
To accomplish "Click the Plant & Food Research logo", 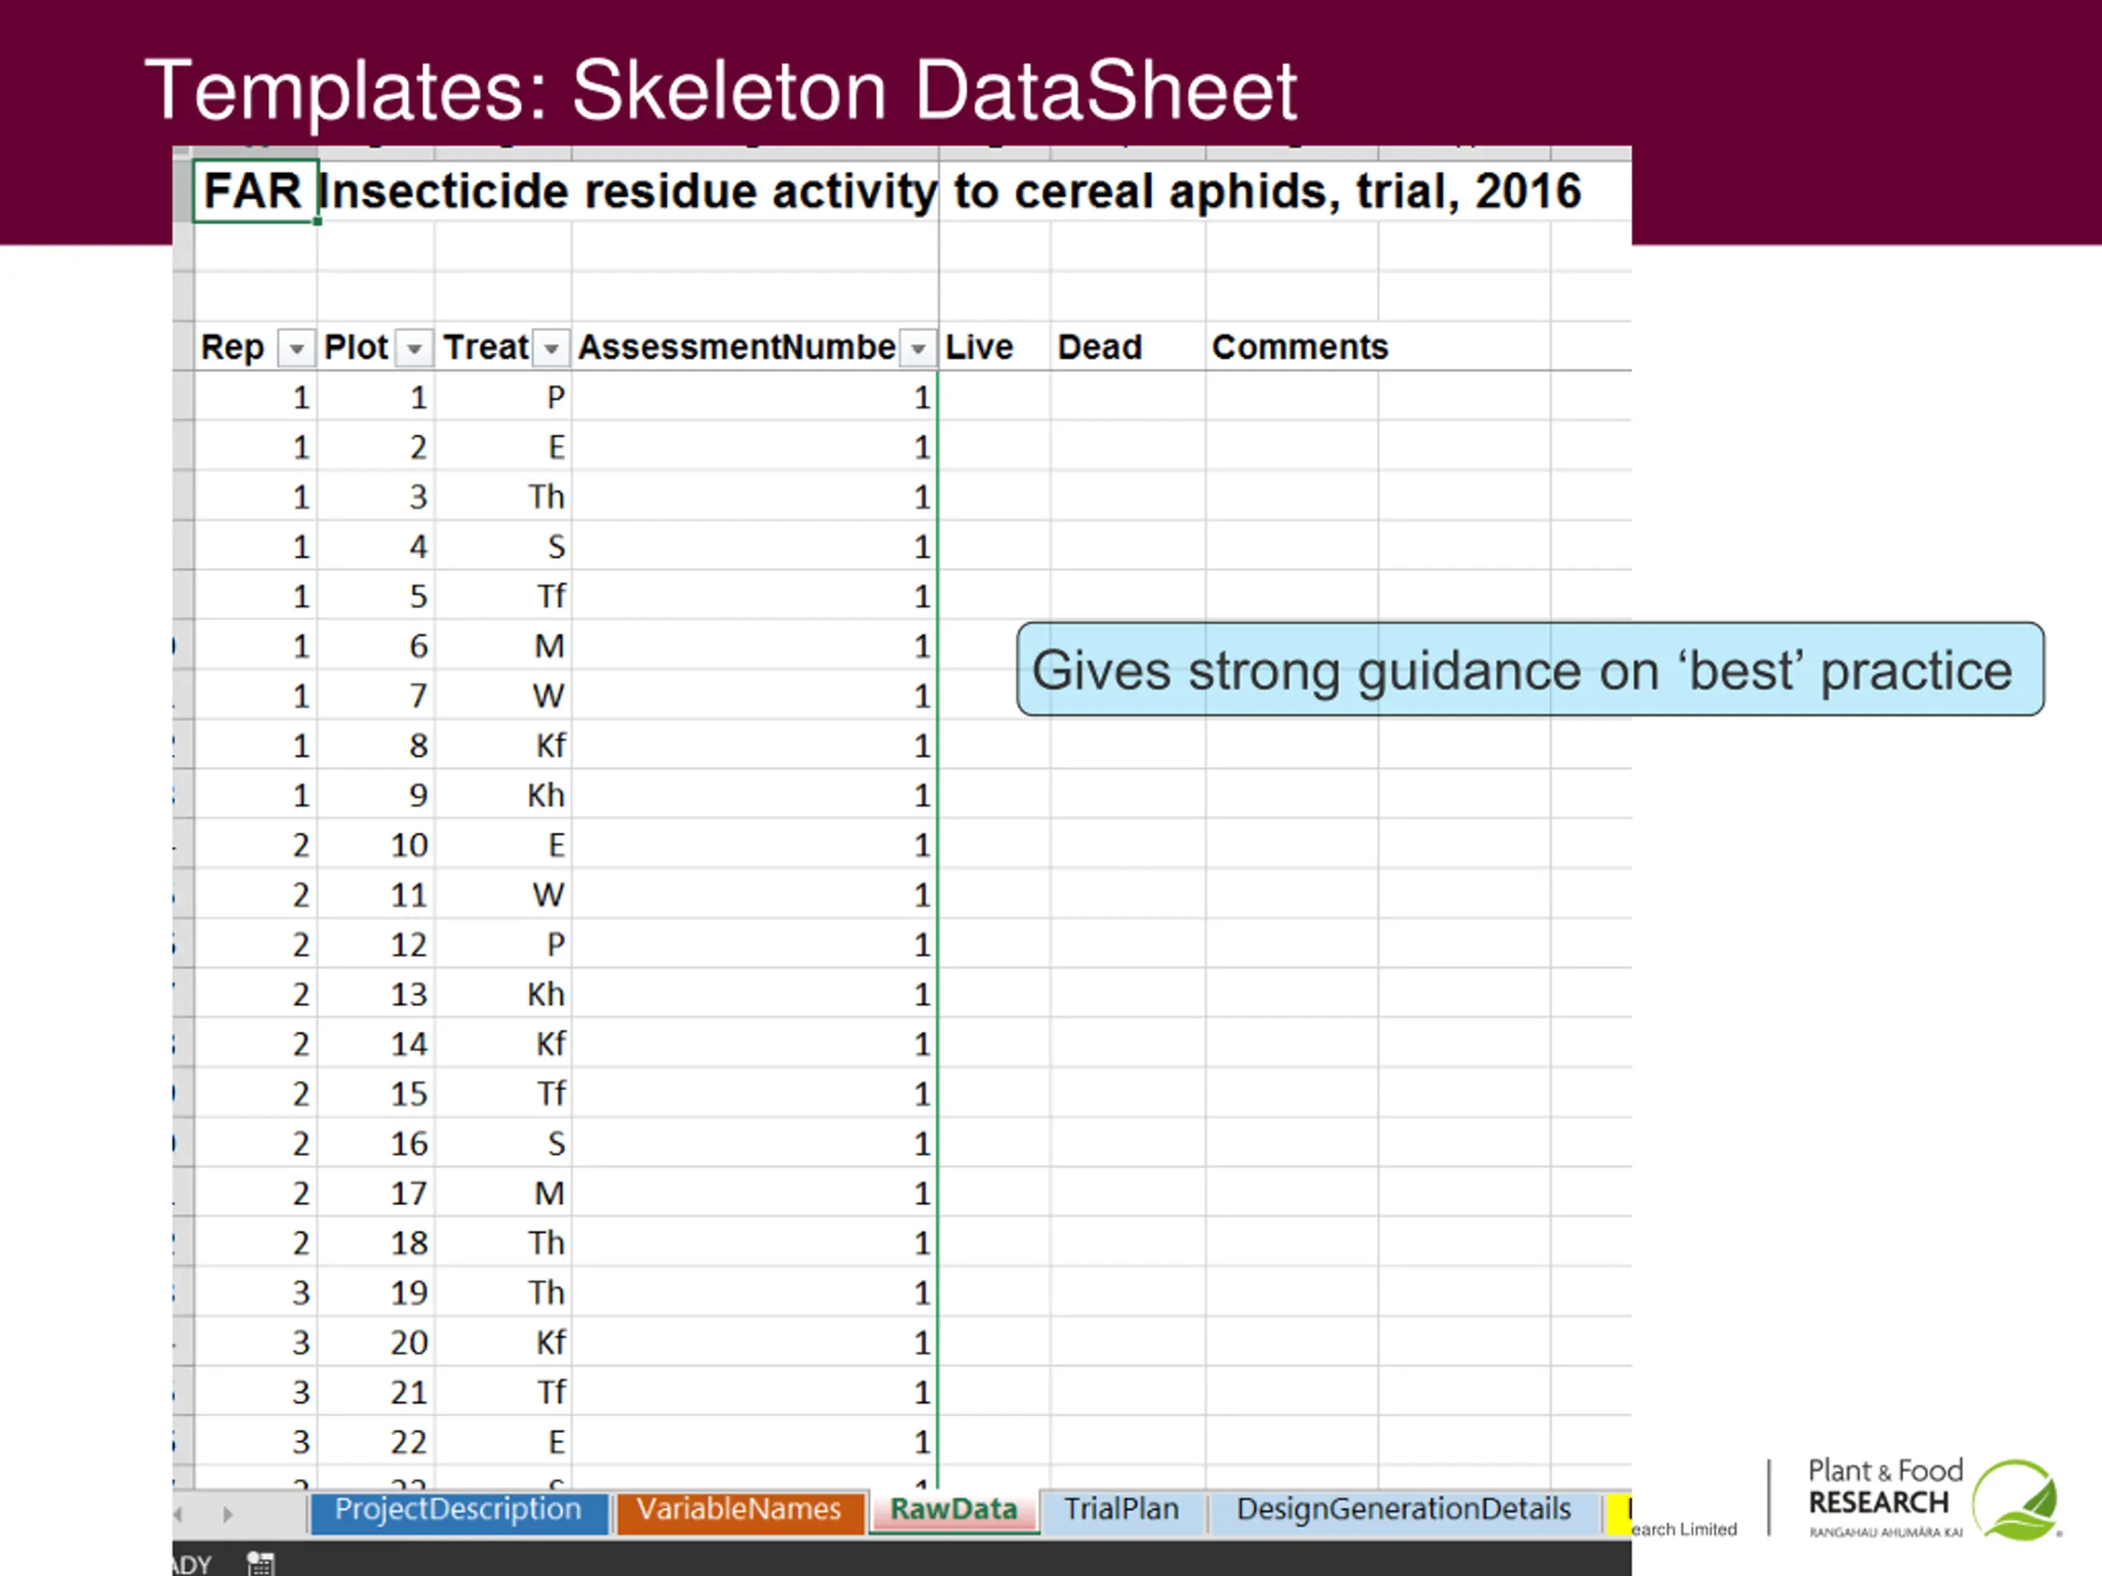I will pyautogui.click(x=1933, y=1498).
